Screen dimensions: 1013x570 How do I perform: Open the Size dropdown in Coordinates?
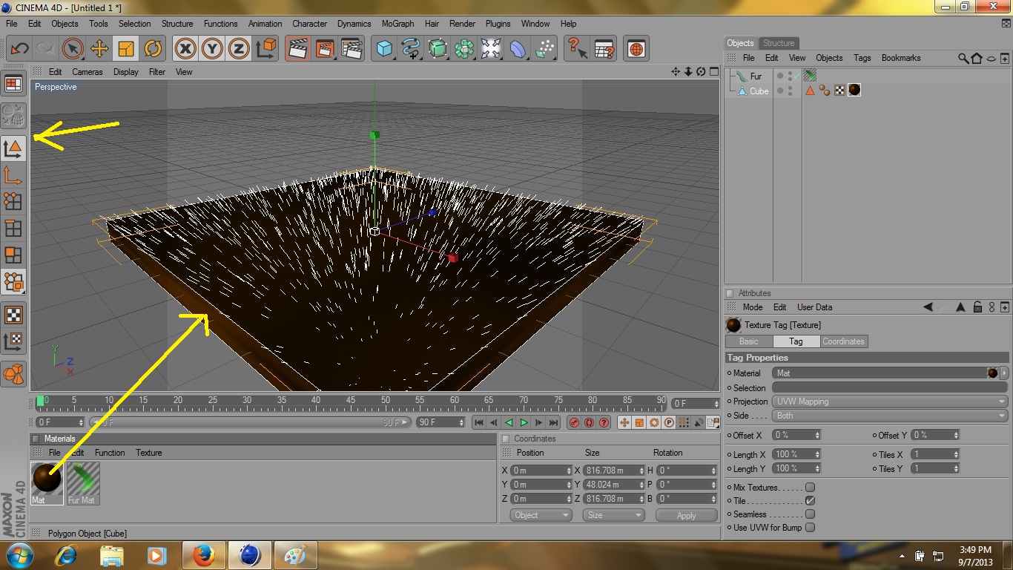pyautogui.click(x=613, y=514)
